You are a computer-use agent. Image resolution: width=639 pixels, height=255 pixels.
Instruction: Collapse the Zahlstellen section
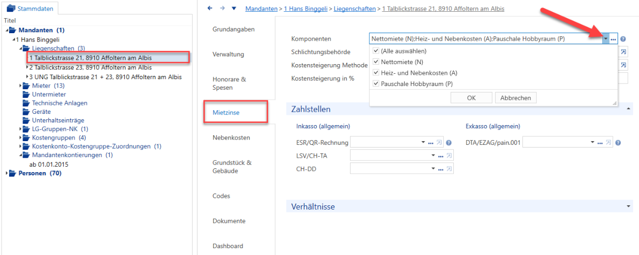click(x=628, y=109)
